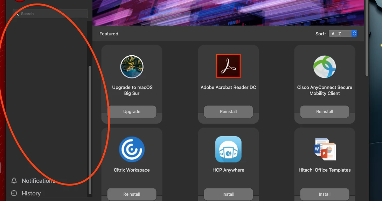The width and height of the screenshot is (382, 201).
Task: Click 'Adobe Acrobat Reader DC' title text
Action: (228, 87)
